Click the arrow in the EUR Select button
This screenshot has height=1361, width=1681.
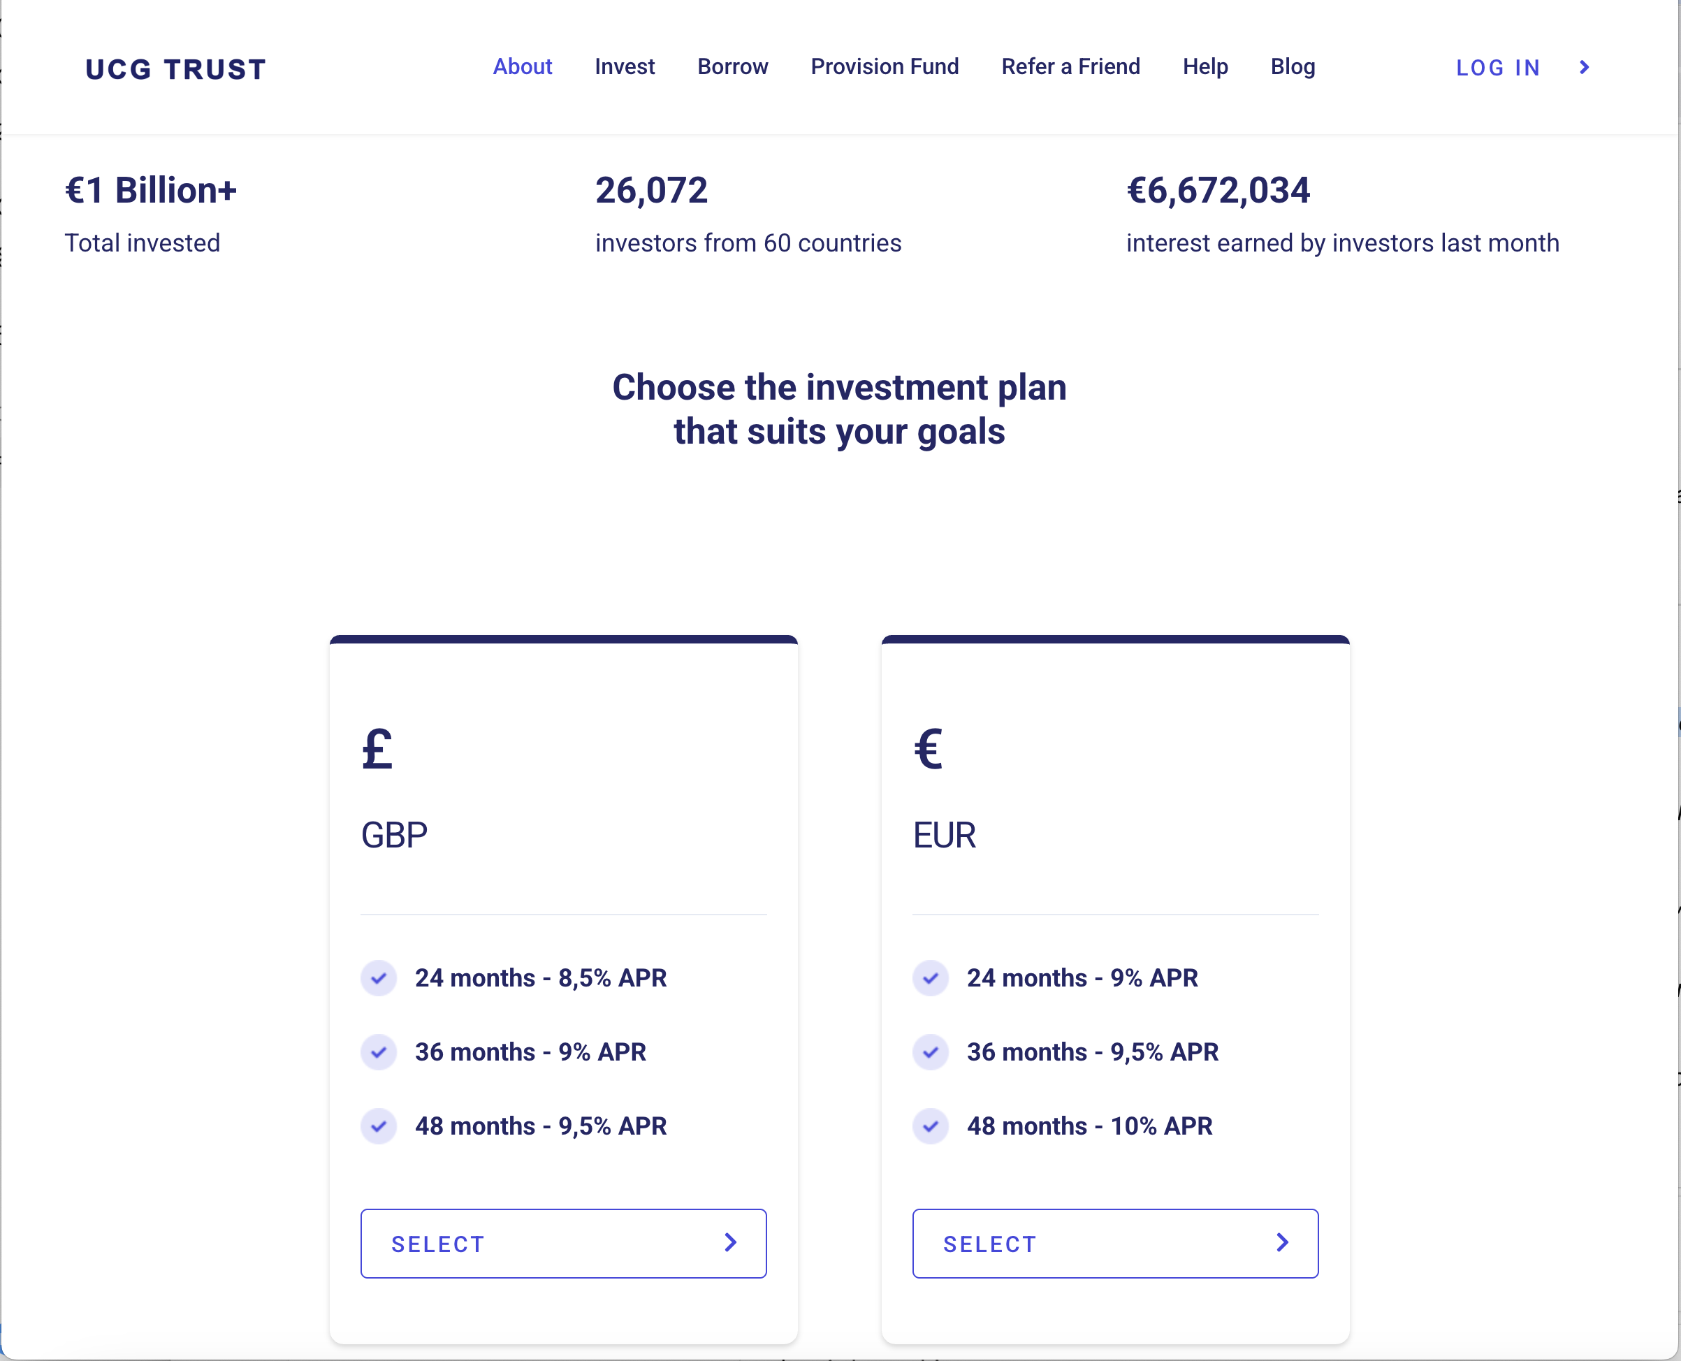[x=1283, y=1243]
